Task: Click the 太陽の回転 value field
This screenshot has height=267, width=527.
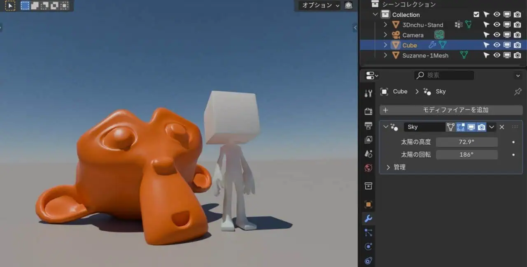Action: pos(467,155)
